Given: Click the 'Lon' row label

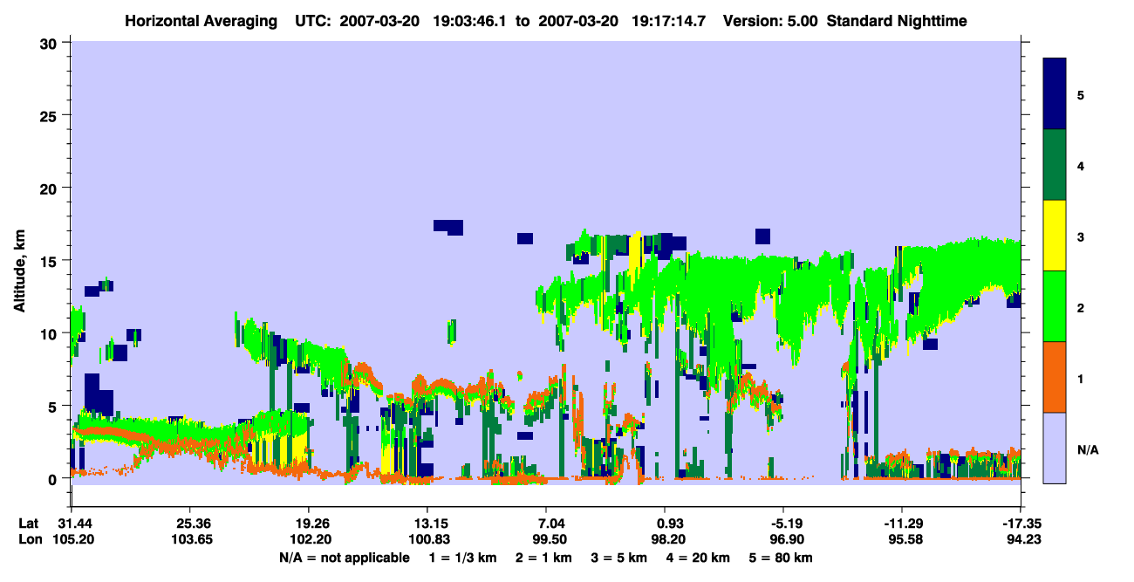Looking at the screenshot, I should click(31, 539).
